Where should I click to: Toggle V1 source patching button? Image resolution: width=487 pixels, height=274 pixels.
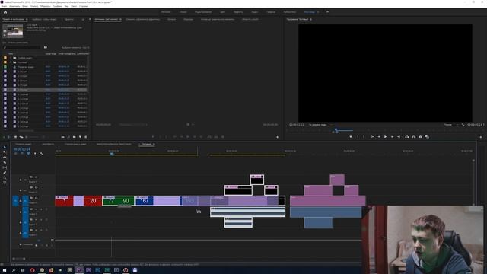[x=15, y=201]
